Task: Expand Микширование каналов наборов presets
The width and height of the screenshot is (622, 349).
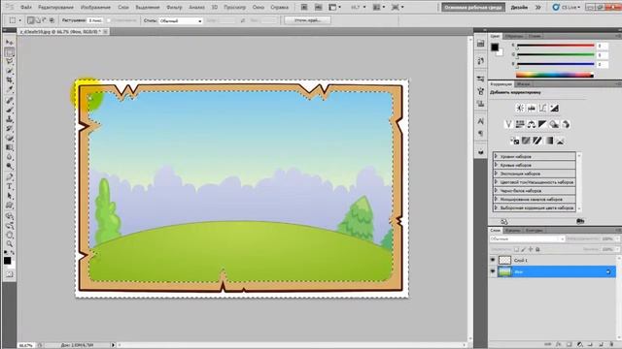Action: tap(535, 199)
